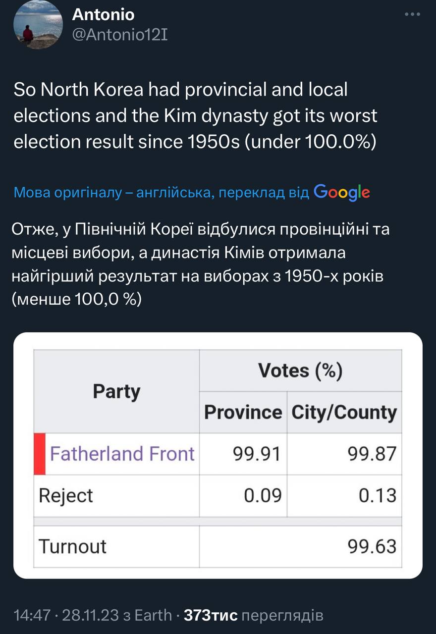Screen dimensions: 436x634
Task: Click the Reject row label
Action: point(66,495)
